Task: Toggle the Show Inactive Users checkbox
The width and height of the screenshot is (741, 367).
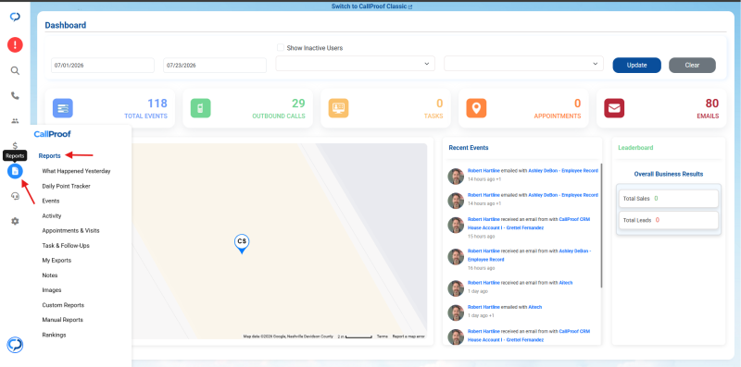Action: (281, 48)
